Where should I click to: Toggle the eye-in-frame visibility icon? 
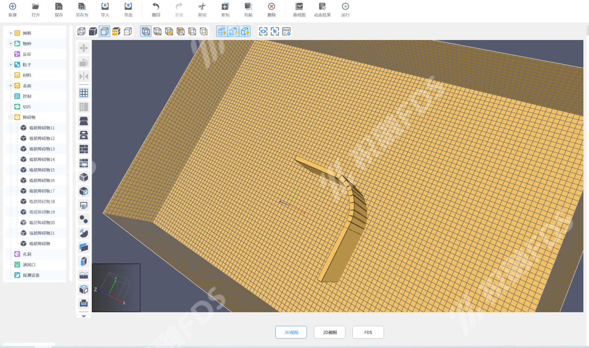tap(263, 31)
